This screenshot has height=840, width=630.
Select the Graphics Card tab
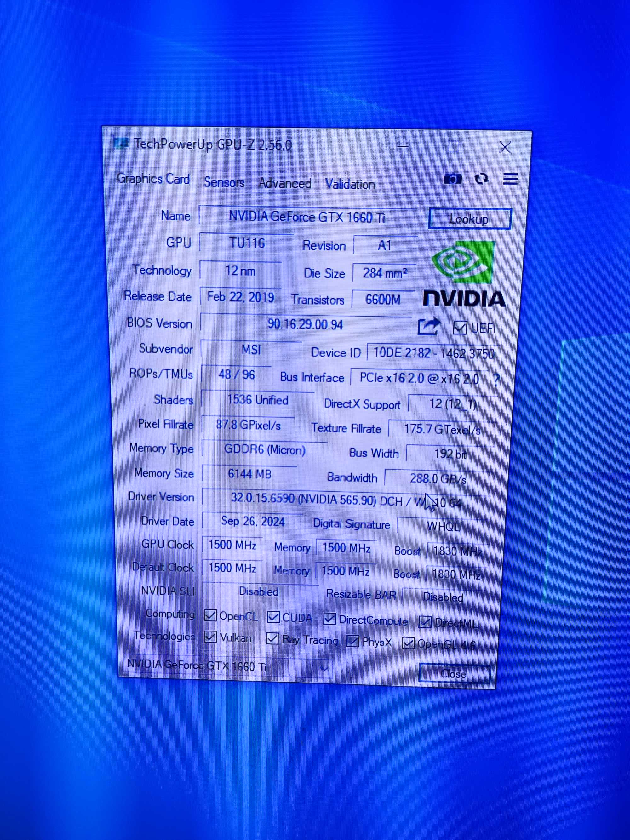[153, 179]
